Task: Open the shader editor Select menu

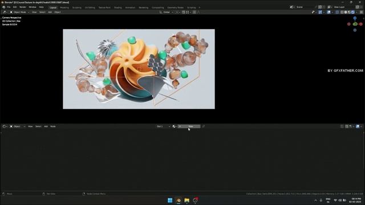Action: click(x=38, y=126)
